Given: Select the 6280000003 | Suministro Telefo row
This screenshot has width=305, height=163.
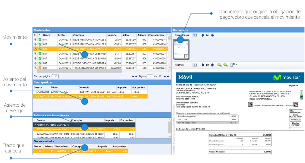Looking at the screenshot, I should click(84, 134).
